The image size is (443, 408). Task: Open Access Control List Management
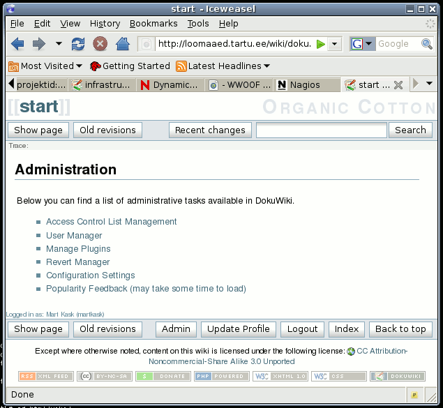tap(112, 222)
